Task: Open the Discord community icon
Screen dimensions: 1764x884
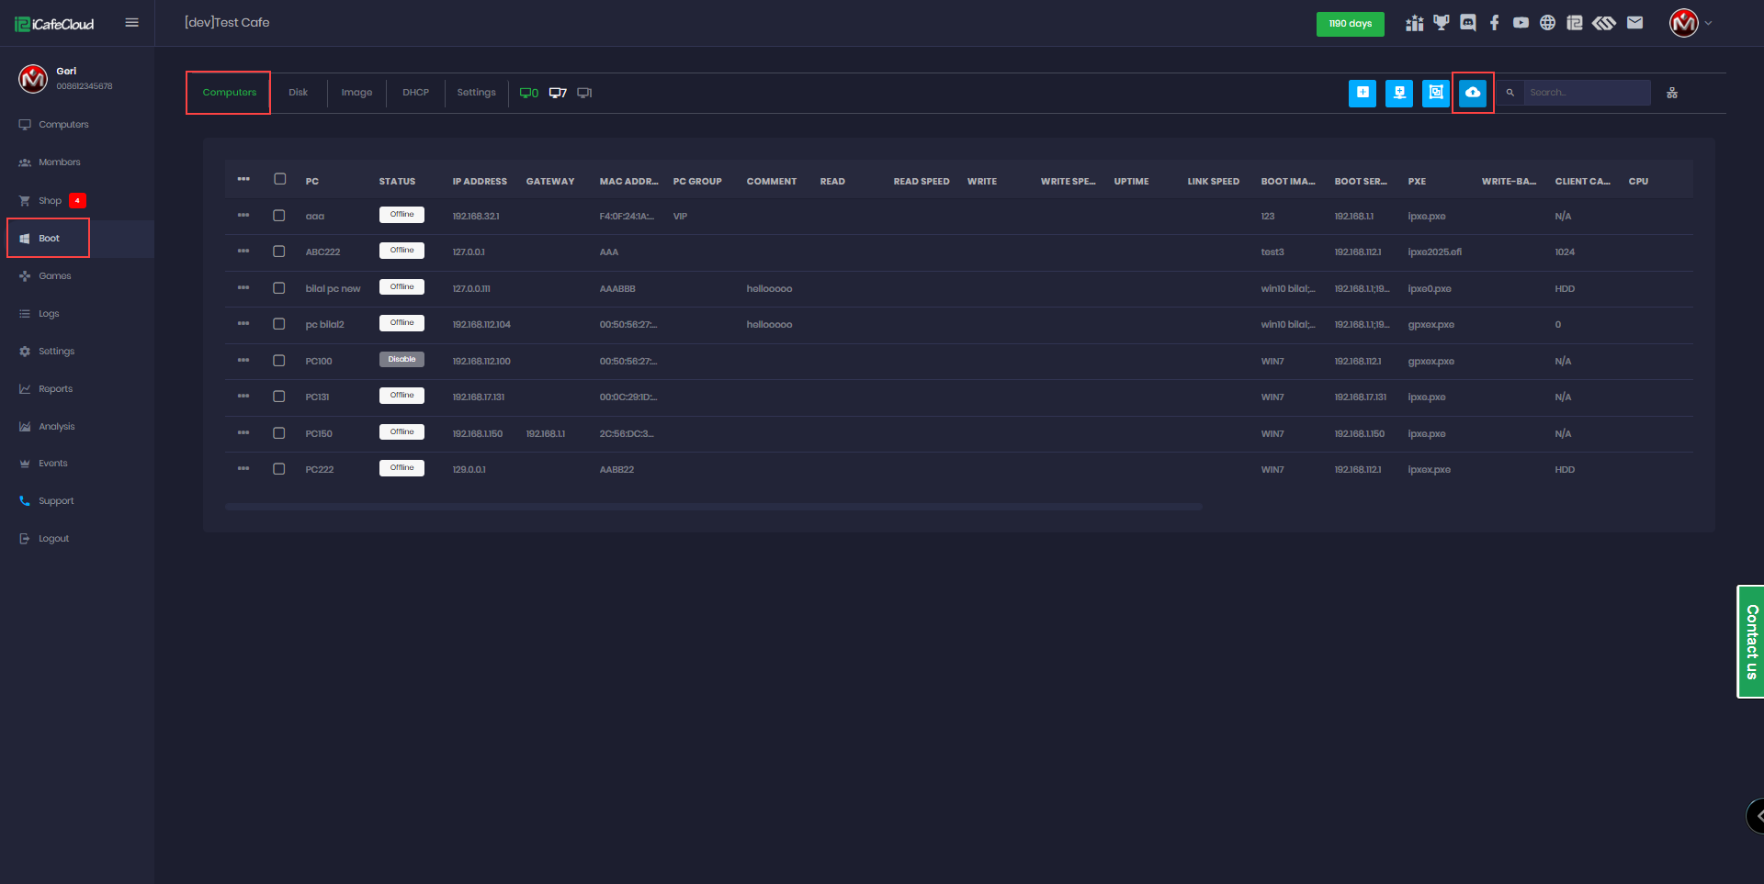Action: [1467, 22]
